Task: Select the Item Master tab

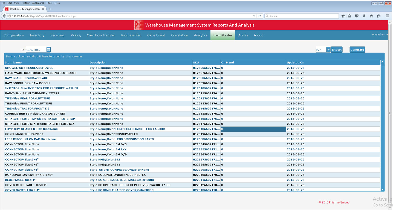Action: (223, 35)
